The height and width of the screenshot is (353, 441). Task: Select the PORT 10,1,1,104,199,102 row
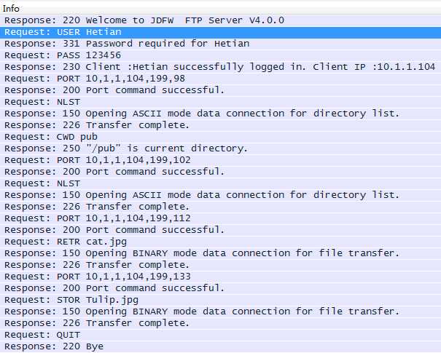(220, 160)
